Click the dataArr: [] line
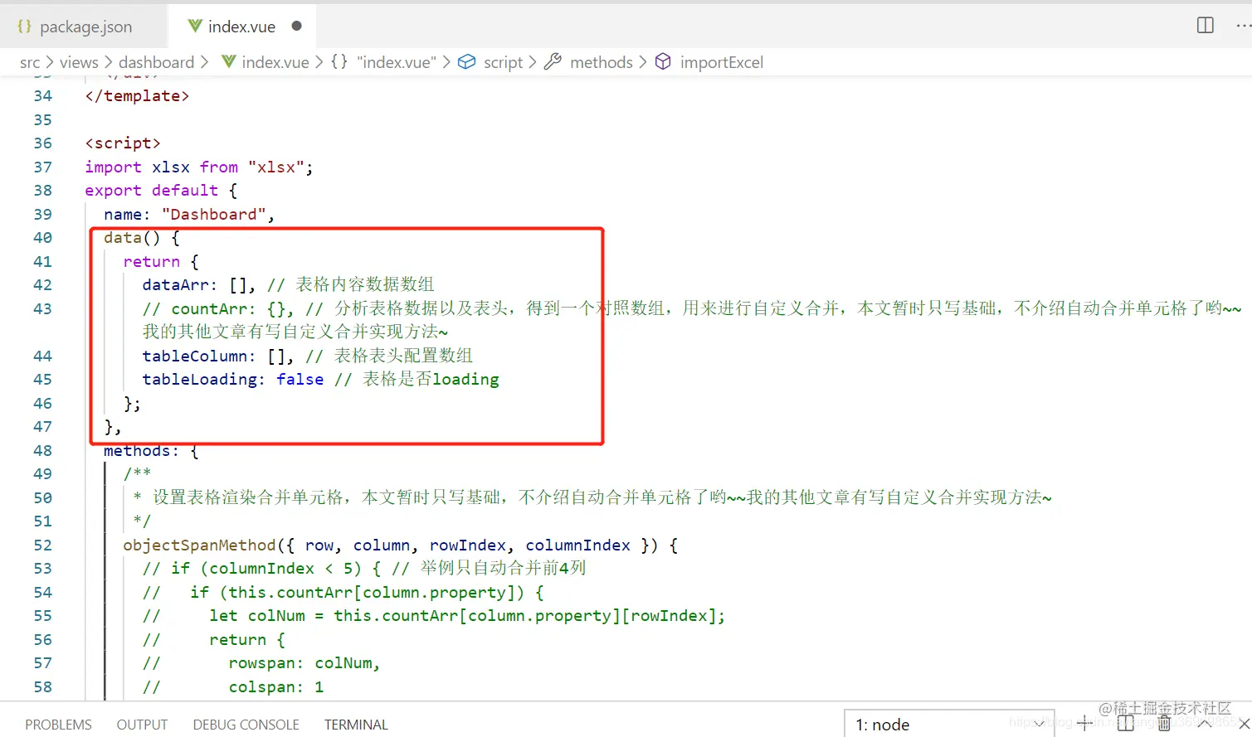The height and width of the screenshot is (737, 1252). 288,285
